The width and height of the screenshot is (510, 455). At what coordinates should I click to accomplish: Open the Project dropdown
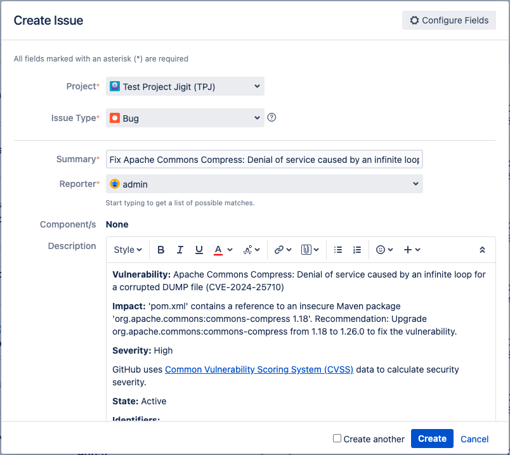[185, 86]
